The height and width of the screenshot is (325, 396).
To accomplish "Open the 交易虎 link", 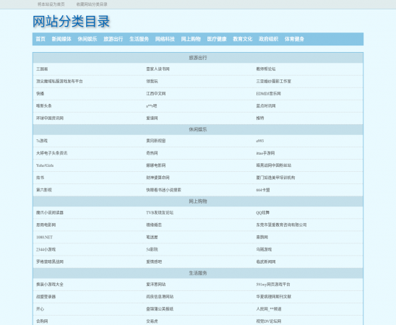I will click(152, 321).
